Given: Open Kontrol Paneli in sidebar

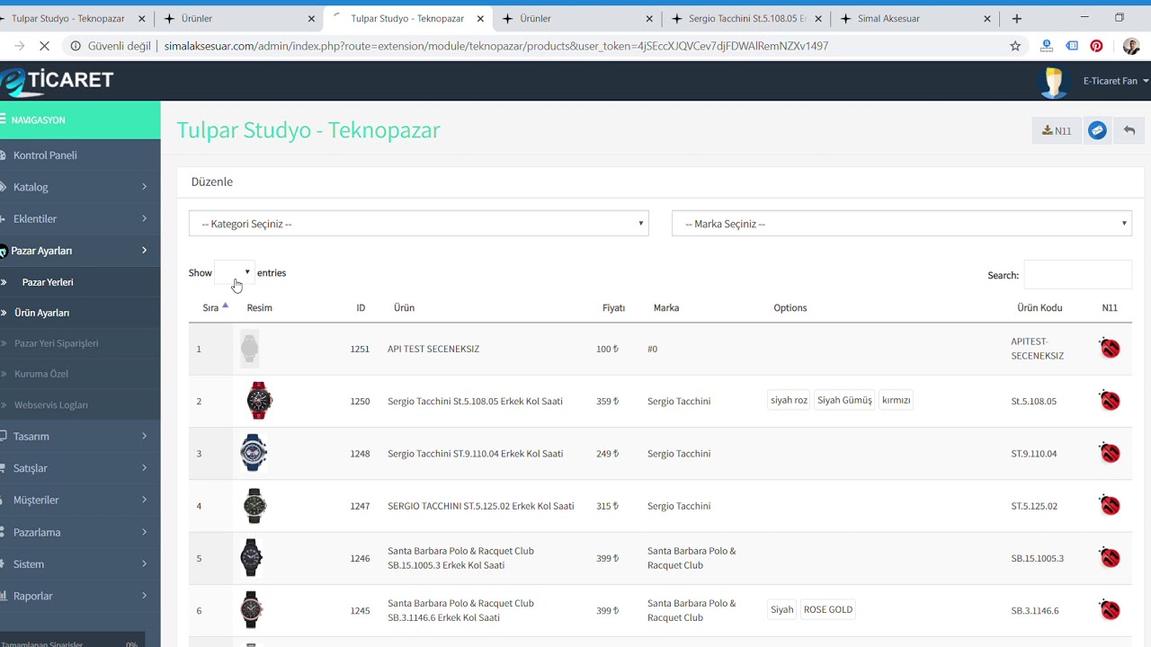Looking at the screenshot, I should [45, 155].
